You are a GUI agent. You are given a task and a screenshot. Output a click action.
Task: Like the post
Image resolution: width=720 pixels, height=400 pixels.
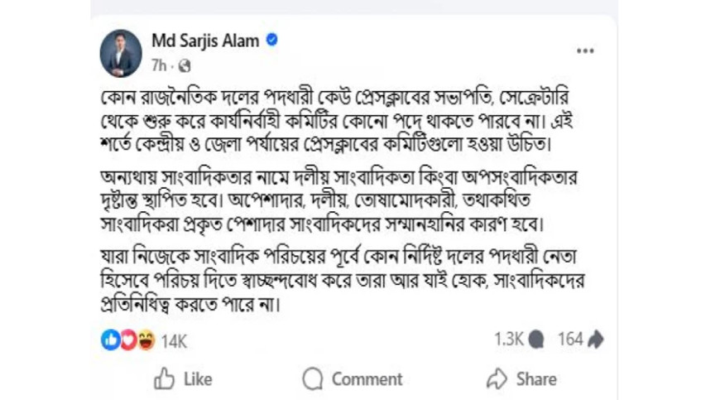click(x=183, y=379)
